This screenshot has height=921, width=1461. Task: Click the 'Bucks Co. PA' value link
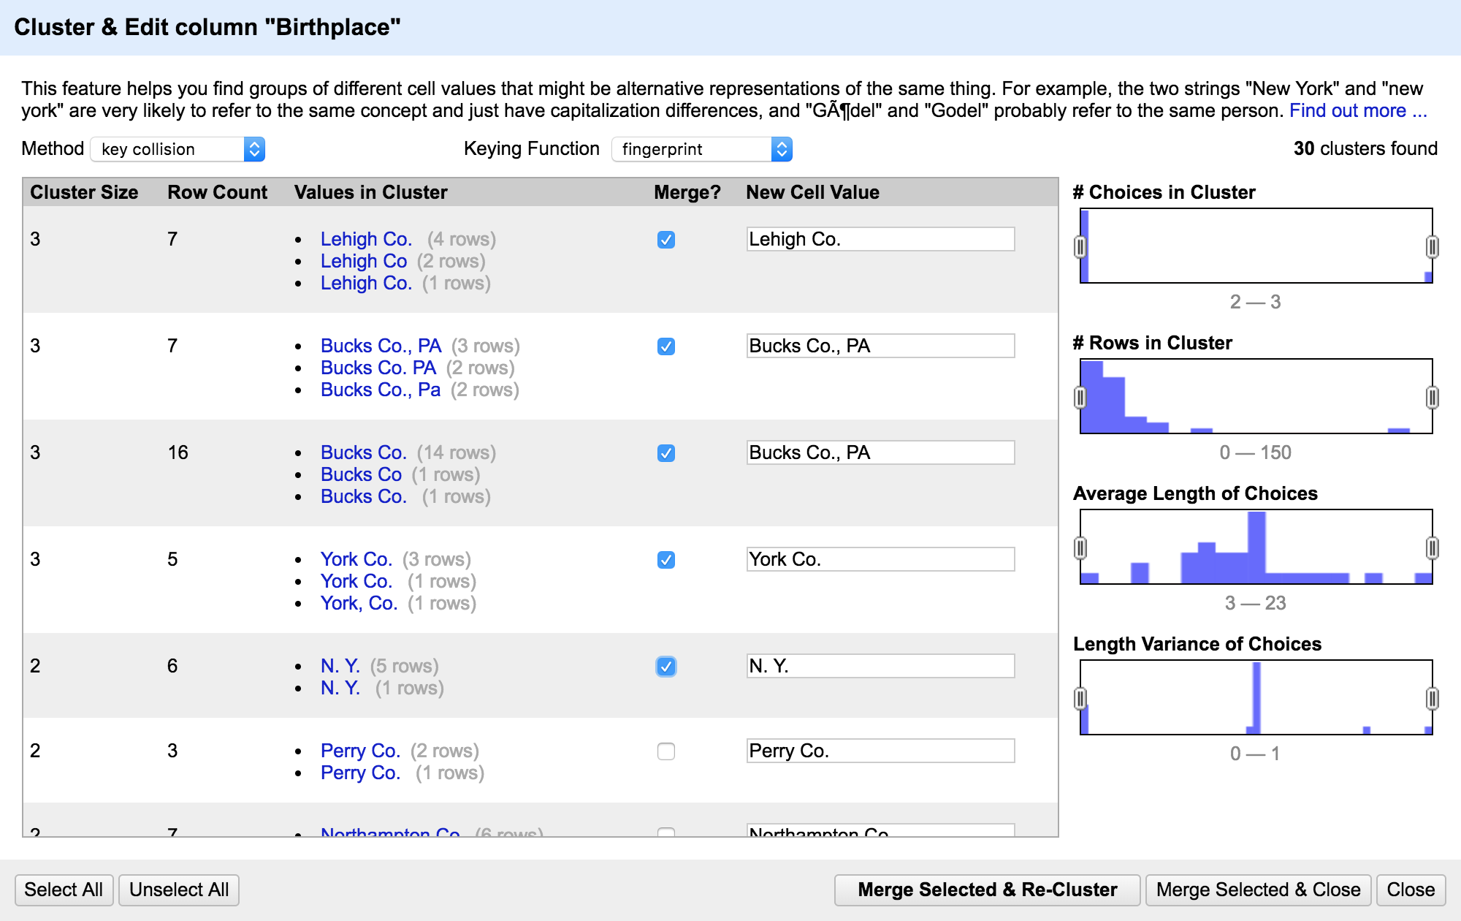click(378, 368)
